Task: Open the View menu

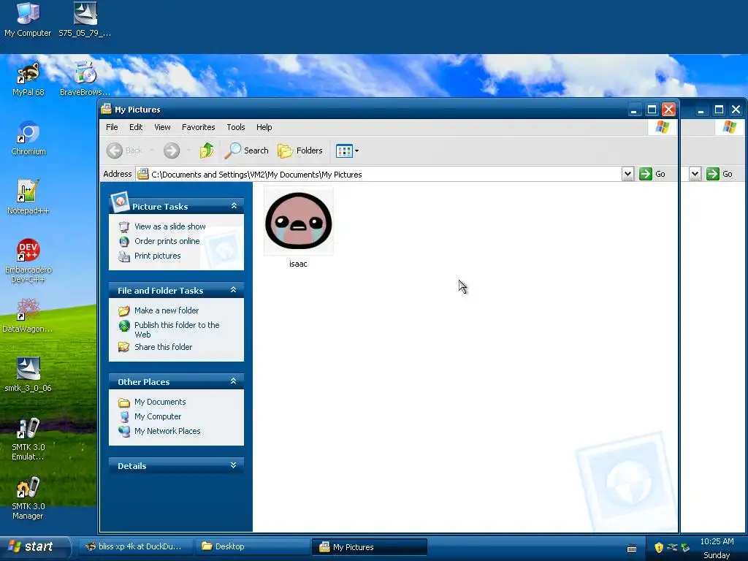Action: [x=162, y=127]
